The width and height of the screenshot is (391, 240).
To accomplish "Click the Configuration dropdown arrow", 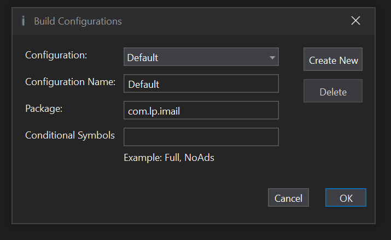I will [x=272, y=57].
